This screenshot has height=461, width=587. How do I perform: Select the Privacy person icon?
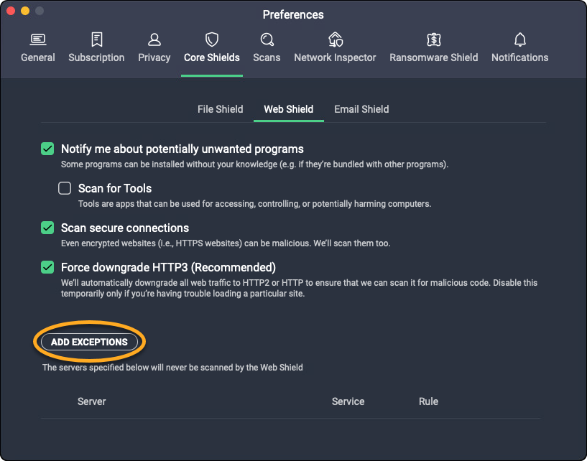point(154,39)
